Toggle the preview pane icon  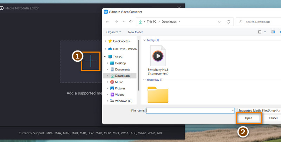point(273,32)
